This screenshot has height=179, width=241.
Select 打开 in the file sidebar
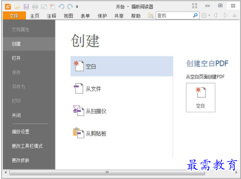pos(29,58)
